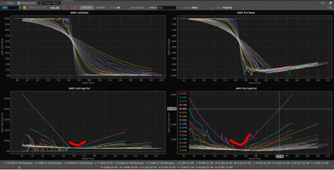Select the 21 JUL 23 100 legend entry
The image size is (334, 170).
243,163
